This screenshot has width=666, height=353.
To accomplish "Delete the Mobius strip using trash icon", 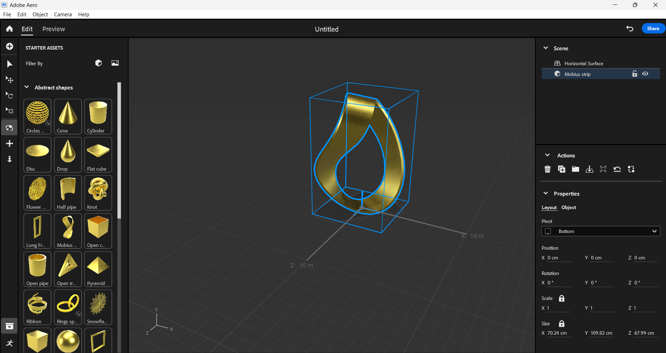I will pos(547,169).
